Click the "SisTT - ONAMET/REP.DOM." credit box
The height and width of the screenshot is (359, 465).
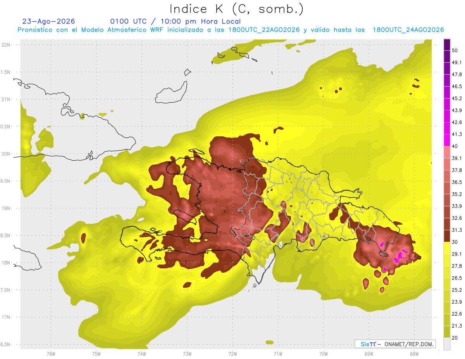[x=395, y=344]
